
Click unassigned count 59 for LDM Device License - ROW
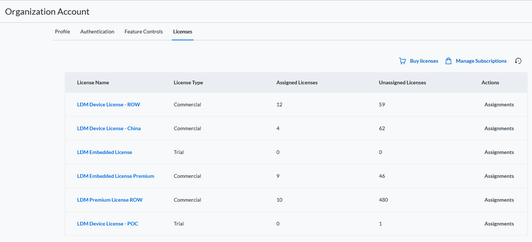[x=382, y=105]
